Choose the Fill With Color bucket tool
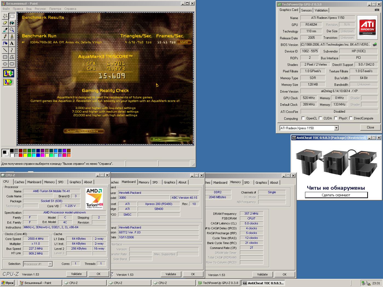This screenshot has width=383, height=287. (x=12, y=23)
